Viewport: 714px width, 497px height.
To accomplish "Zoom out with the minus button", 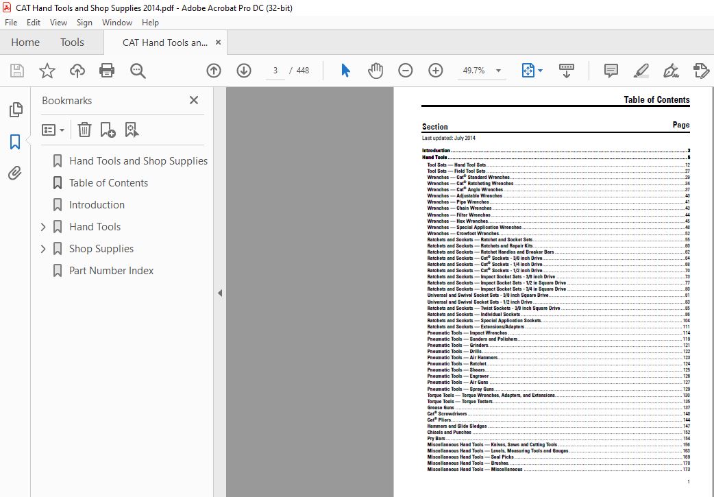I will (x=405, y=71).
